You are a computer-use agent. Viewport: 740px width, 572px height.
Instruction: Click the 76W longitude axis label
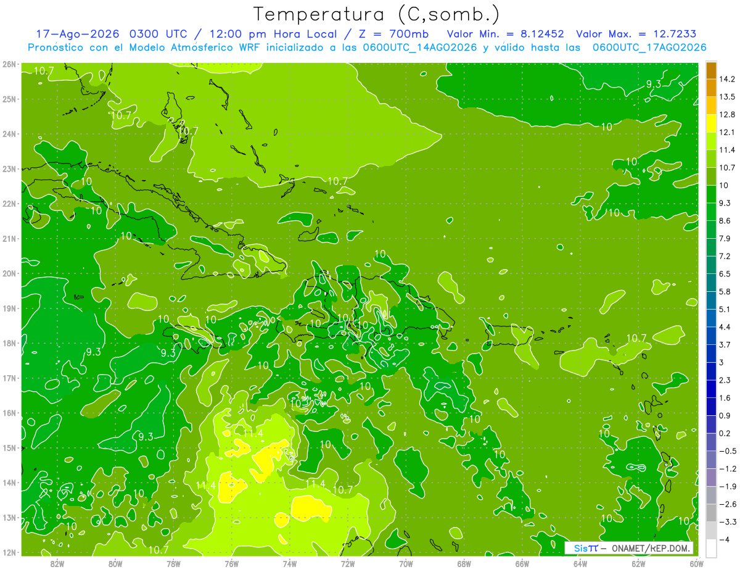[231, 563]
